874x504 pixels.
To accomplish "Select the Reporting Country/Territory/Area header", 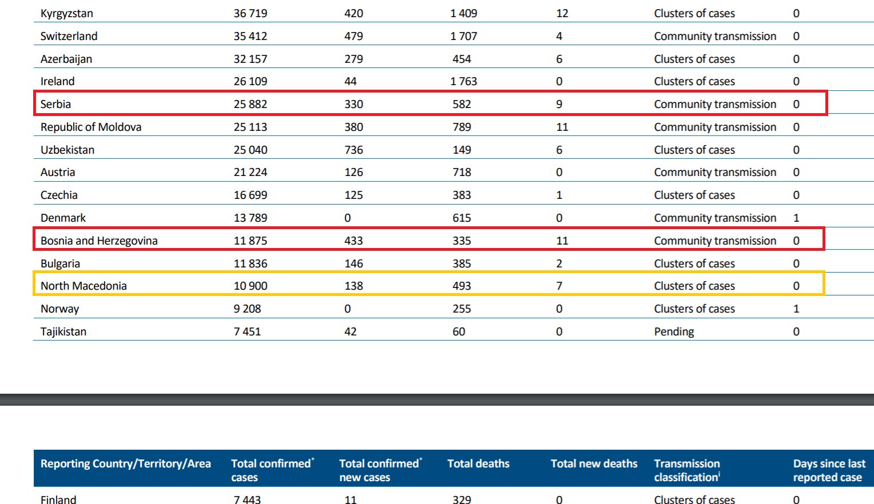I will click(x=125, y=463).
